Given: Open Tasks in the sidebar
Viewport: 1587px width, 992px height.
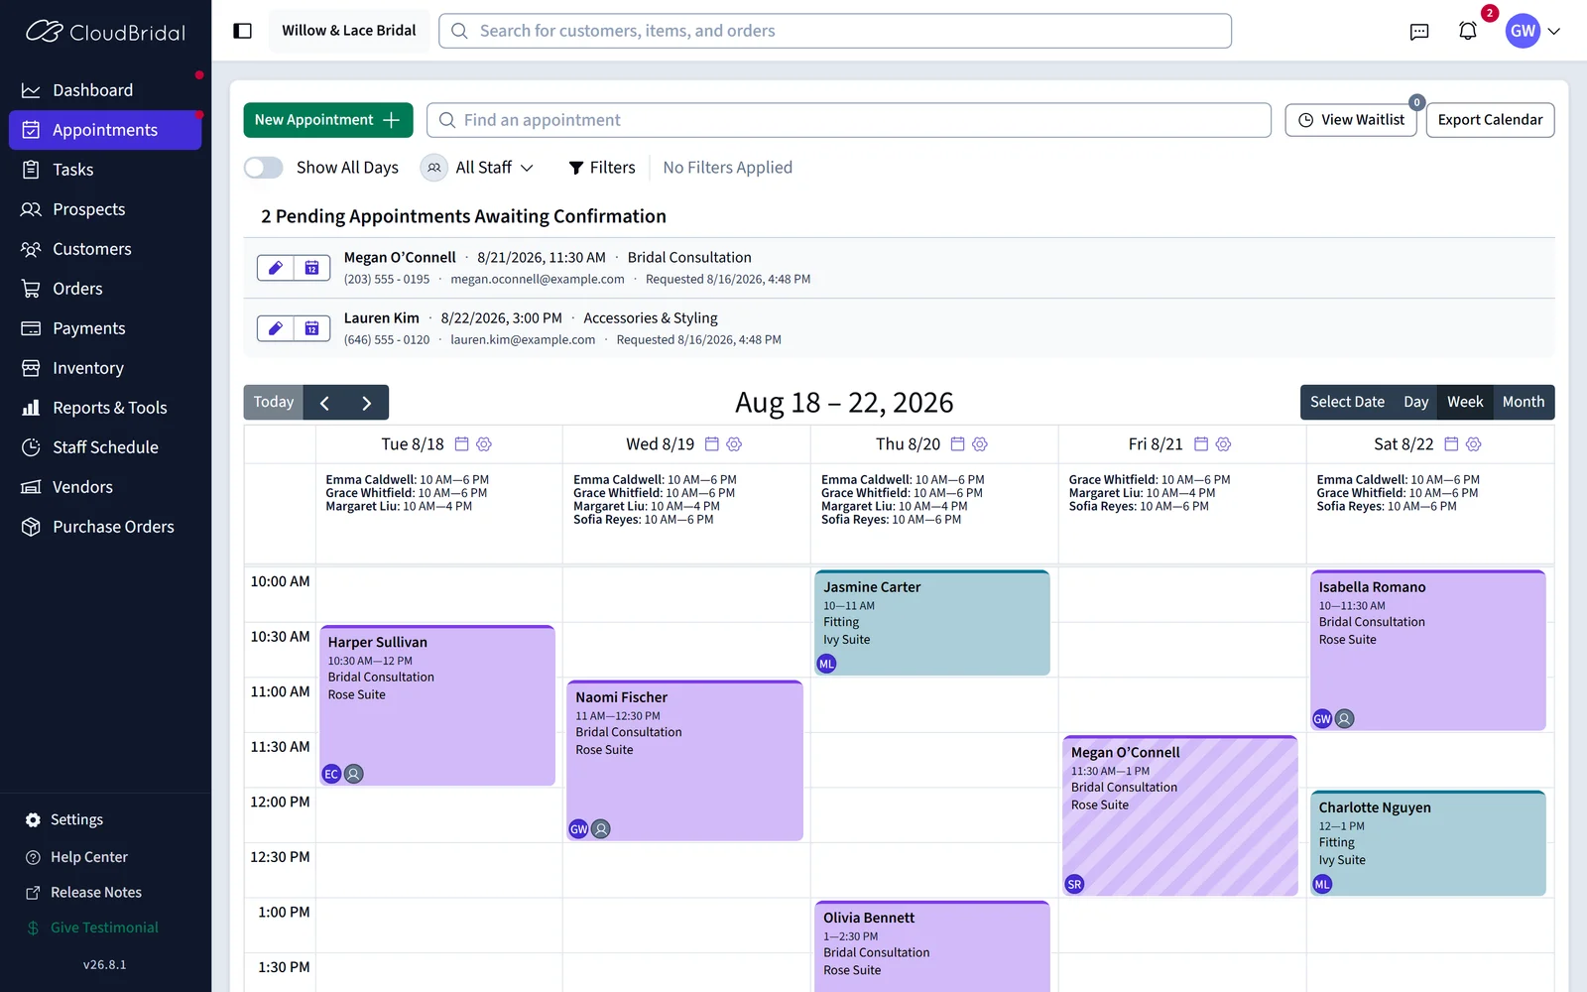Looking at the screenshot, I should [105, 170].
